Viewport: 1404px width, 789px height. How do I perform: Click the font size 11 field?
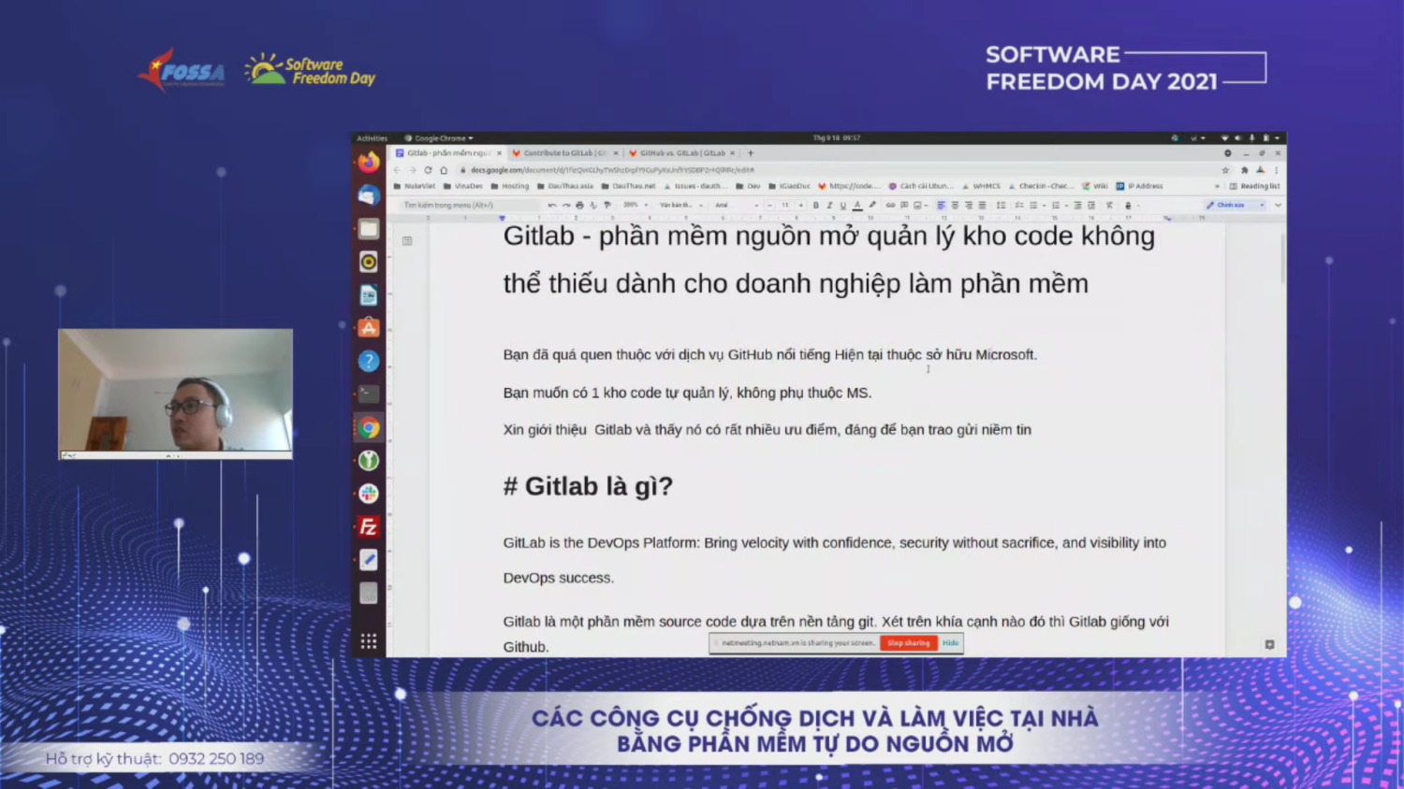785,205
